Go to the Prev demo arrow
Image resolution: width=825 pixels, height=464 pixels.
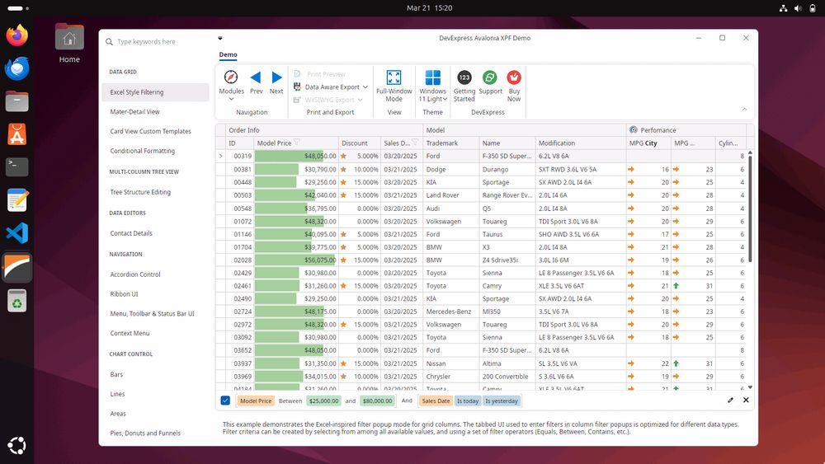coord(256,77)
